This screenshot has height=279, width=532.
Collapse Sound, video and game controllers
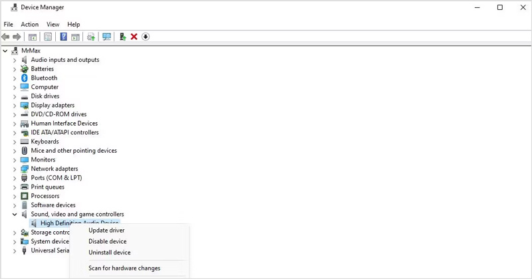(15, 215)
